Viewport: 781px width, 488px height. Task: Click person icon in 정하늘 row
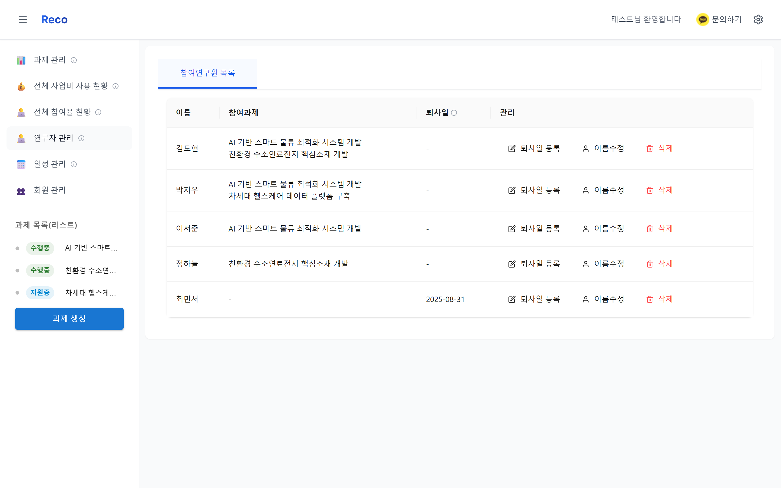click(x=585, y=264)
